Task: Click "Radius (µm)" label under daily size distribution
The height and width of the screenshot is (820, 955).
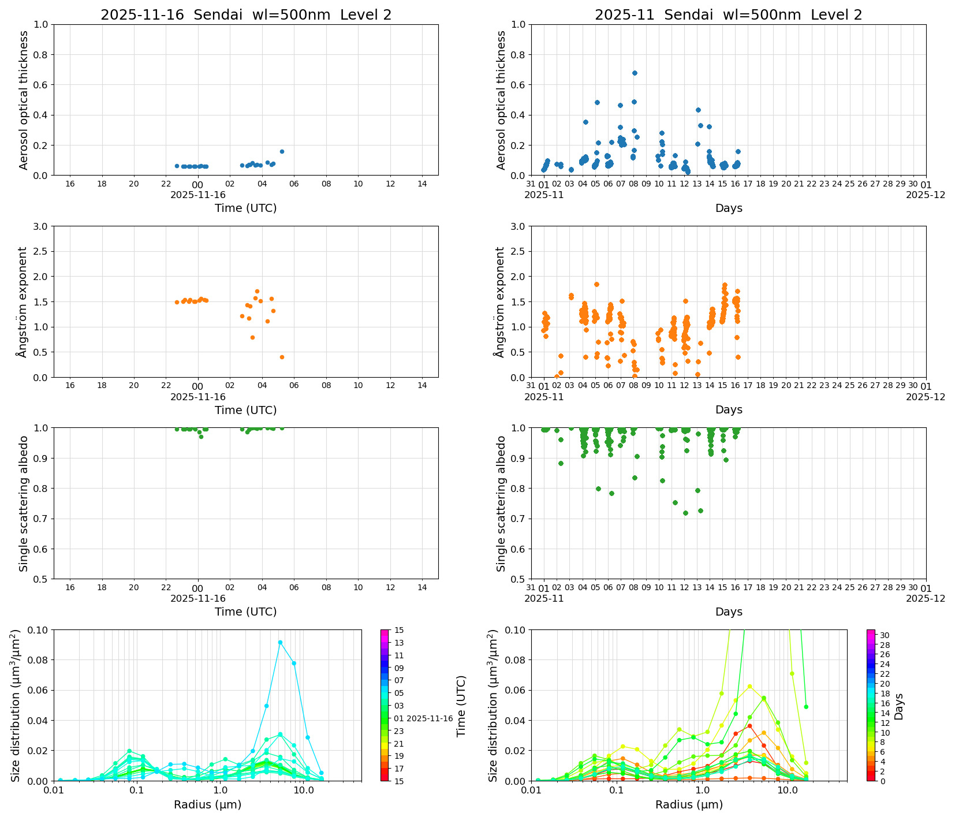Action: click(x=207, y=804)
